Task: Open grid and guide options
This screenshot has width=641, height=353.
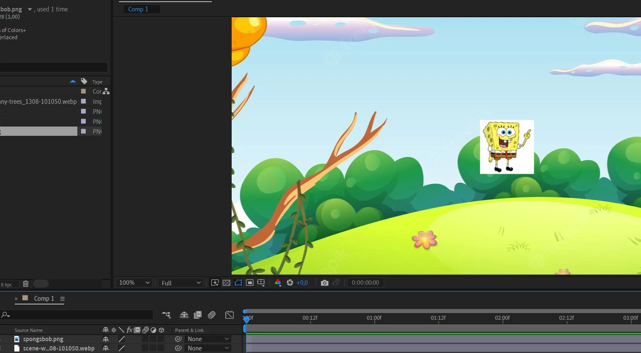Action: click(261, 283)
